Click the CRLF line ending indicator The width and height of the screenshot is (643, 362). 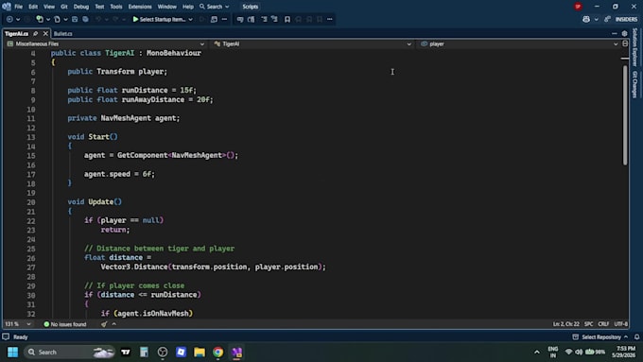[603, 324]
